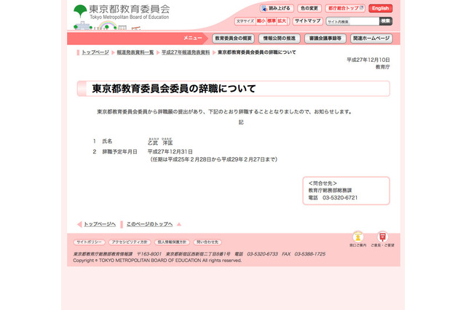Screen dimensions: 466x310
Task: Open the 色の変更 color change option
Action: (309, 8)
